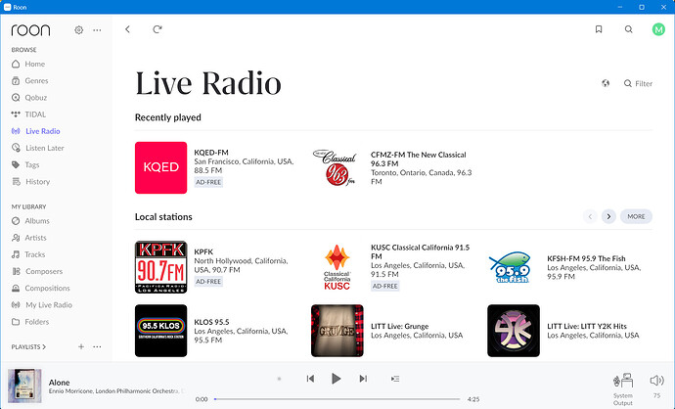Click the globe region icon
Viewport: 675px width, 409px height.
[x=606, y=83]
